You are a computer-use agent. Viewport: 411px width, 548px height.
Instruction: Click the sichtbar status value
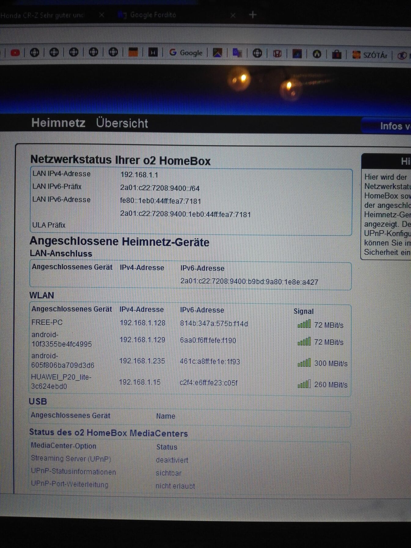point(168,473)
